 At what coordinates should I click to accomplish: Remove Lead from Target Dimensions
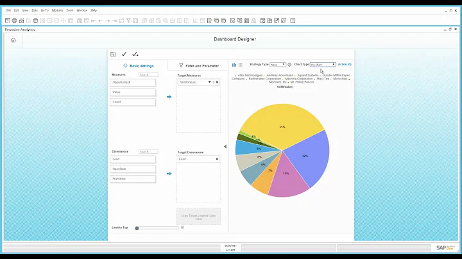[217, 159]
